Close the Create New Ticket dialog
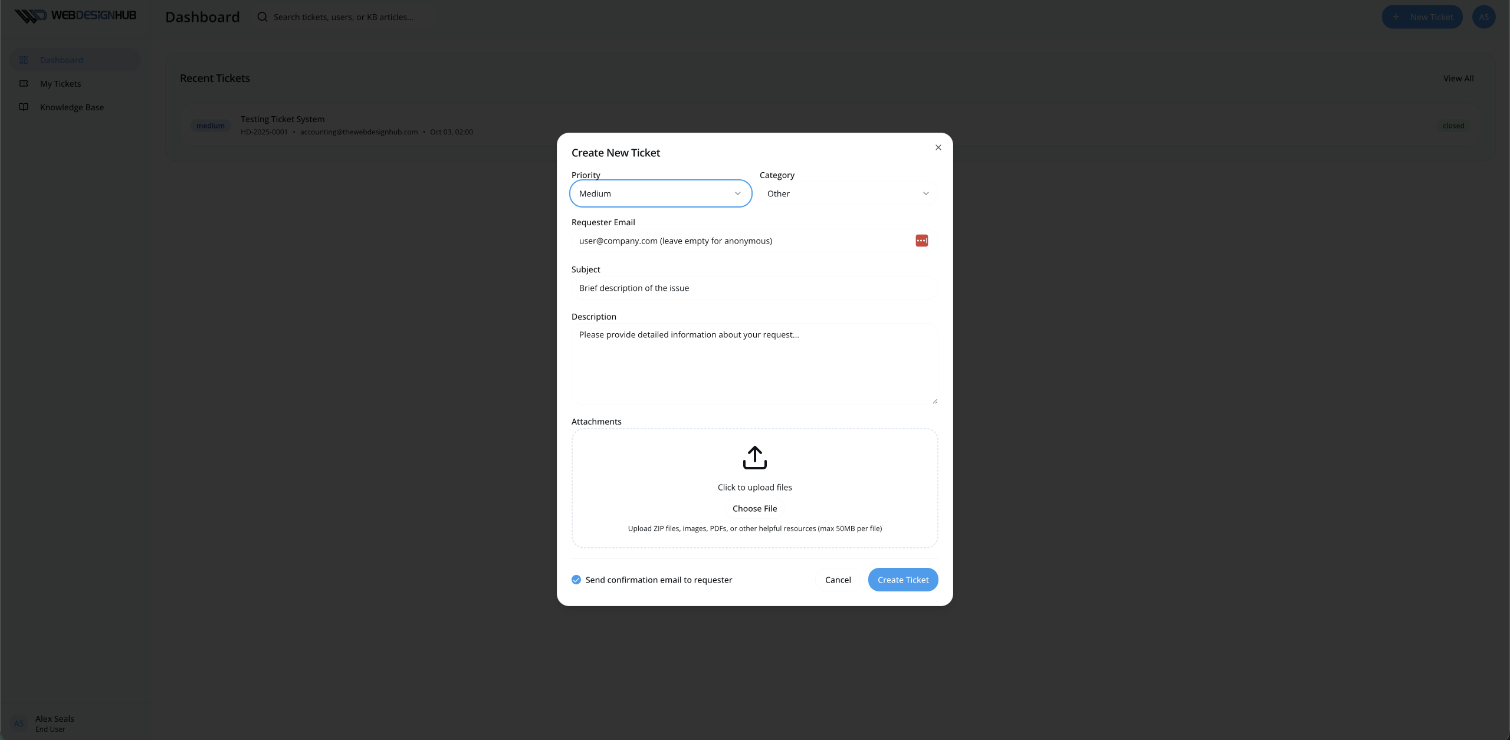This screenshot has width=1510, height=740. point(938,147)
